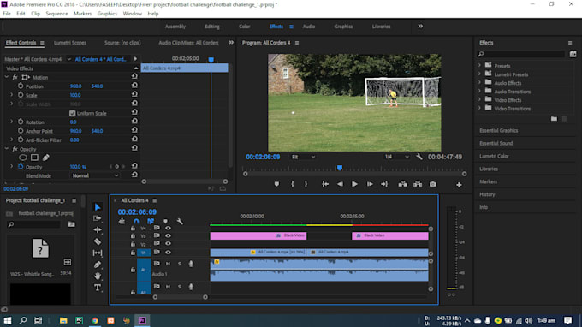582x327 pixels.
Task: Toggle V1 track output eye
Action: pos(168,252)
